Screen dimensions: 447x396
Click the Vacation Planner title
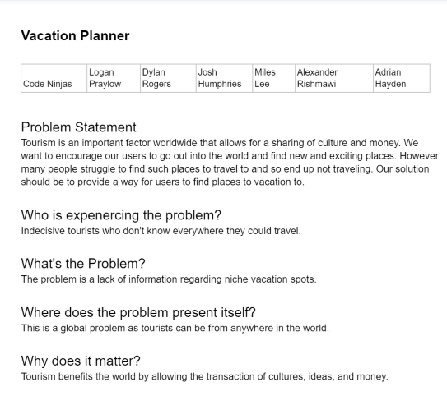point(75,36)
